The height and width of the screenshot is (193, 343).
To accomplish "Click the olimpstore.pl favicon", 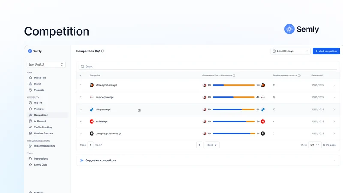I will pos(92,109).
